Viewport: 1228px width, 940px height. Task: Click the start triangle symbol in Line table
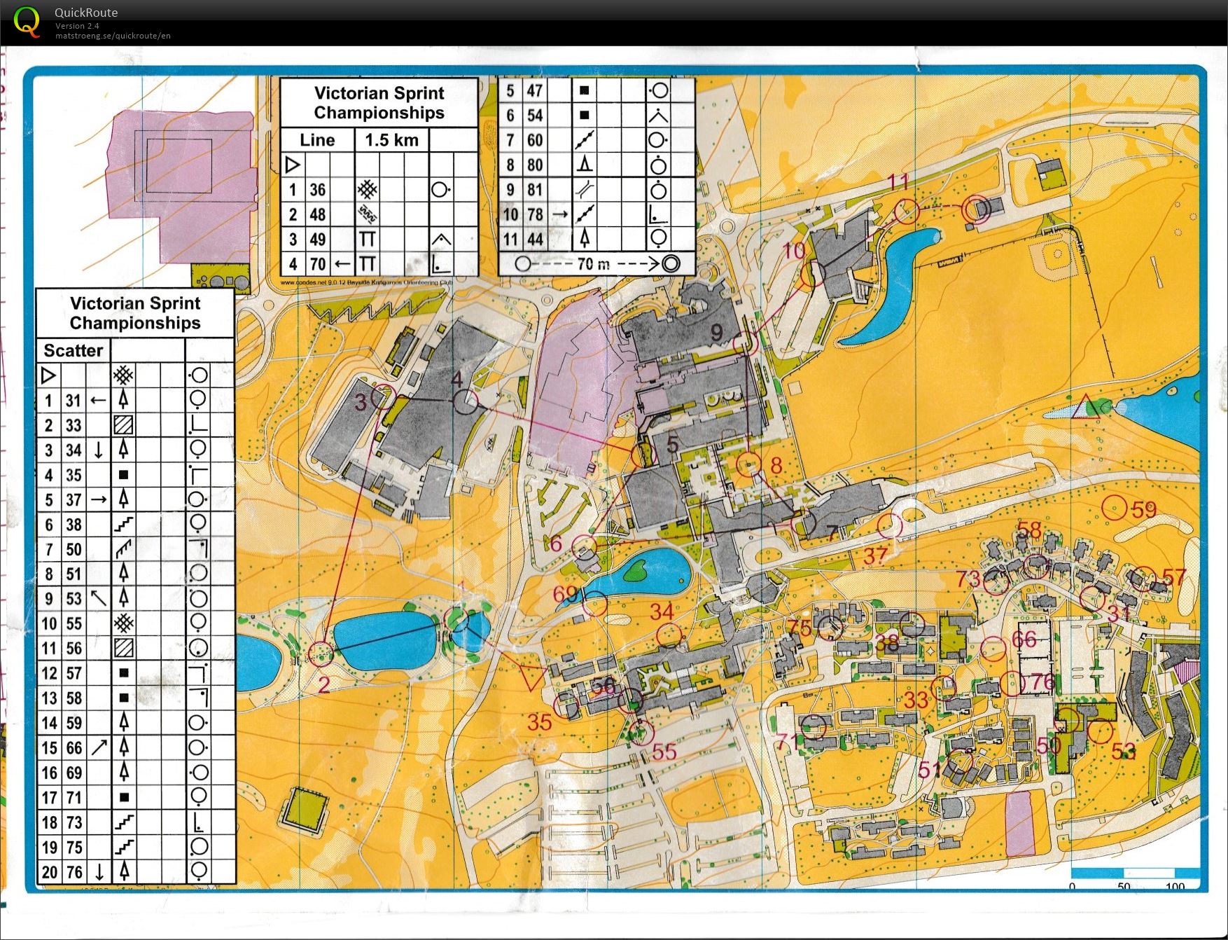coord(293,165)
